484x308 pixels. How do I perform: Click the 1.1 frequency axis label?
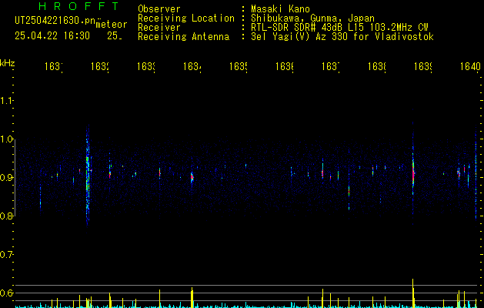click(x=6, y=101)
